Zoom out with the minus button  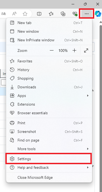point(52,50)
